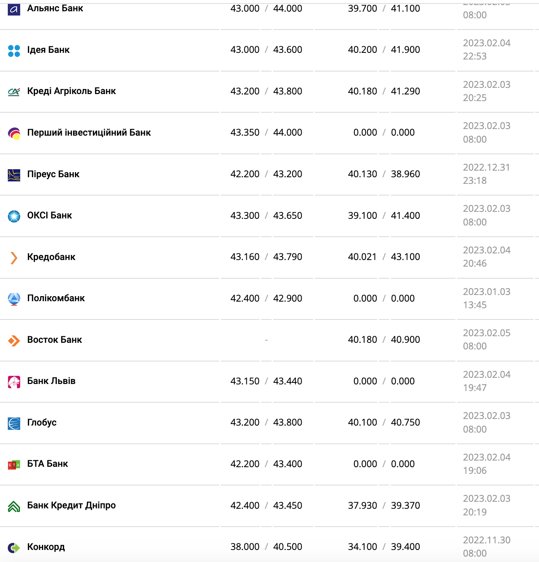Click the Банк Львів lion logo
539x562 pixels.
[x=14, y=382]
